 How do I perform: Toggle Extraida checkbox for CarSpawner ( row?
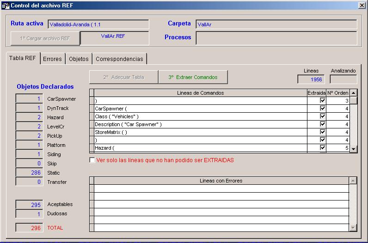pyautogui.click(x=323, y=109)
